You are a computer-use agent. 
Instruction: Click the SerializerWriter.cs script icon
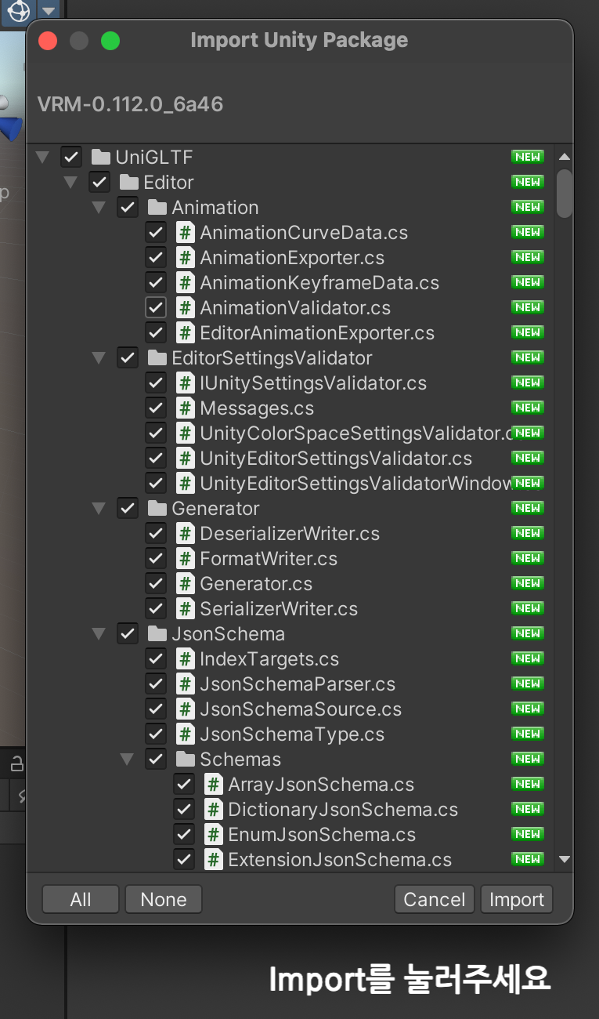(186, 609)
